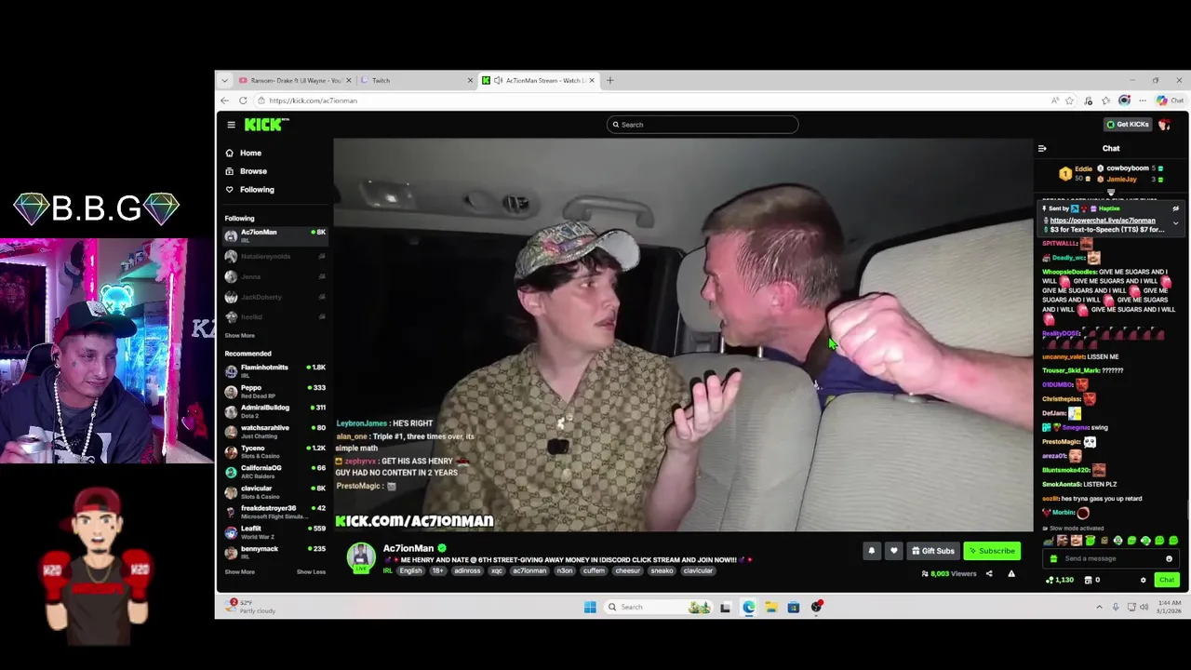Open the powerchat.live/ac7ionman link

[1103, 221]
